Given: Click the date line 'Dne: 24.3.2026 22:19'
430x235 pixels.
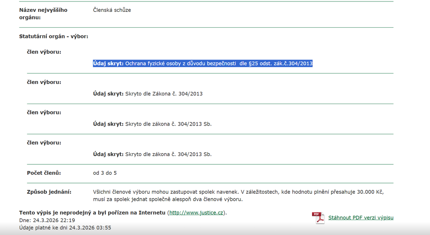Looking at the screenshot, I should click(47, 220).
